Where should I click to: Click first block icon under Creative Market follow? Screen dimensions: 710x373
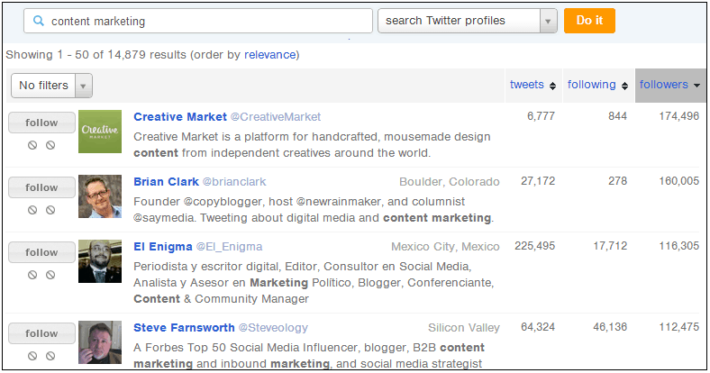point(32,145)
